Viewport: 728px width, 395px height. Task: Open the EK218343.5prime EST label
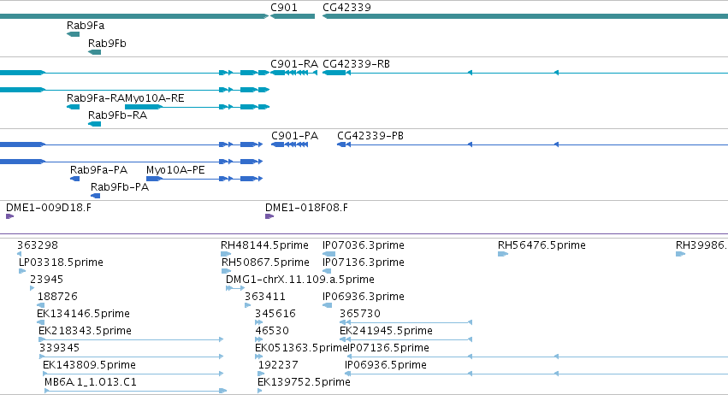pos(85,331)
